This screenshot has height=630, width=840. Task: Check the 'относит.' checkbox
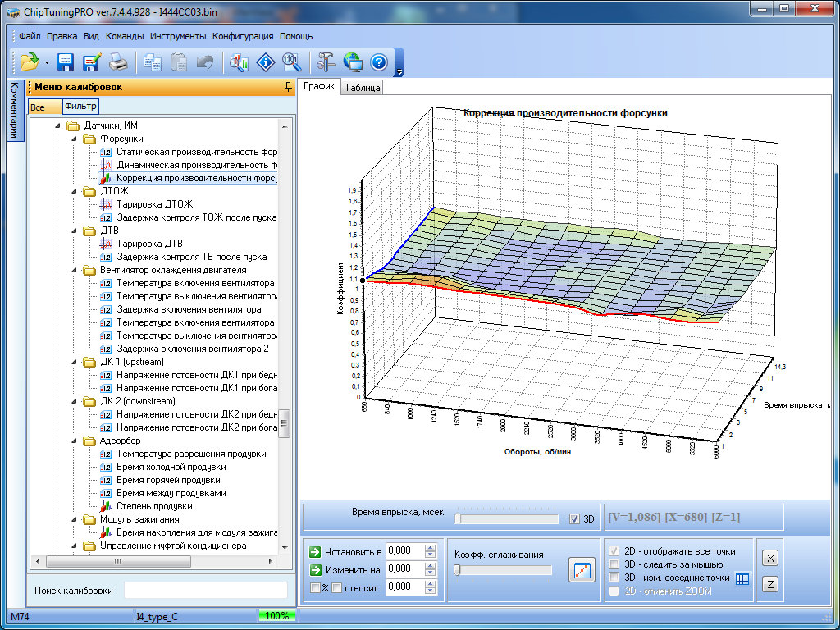[x=336, y=587]
